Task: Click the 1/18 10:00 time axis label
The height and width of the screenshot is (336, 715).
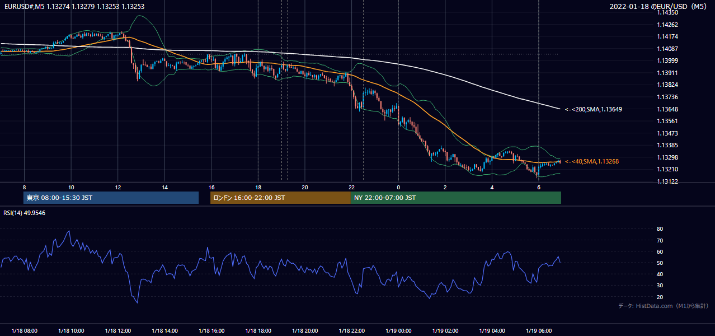Action: (x=71, y=331)
